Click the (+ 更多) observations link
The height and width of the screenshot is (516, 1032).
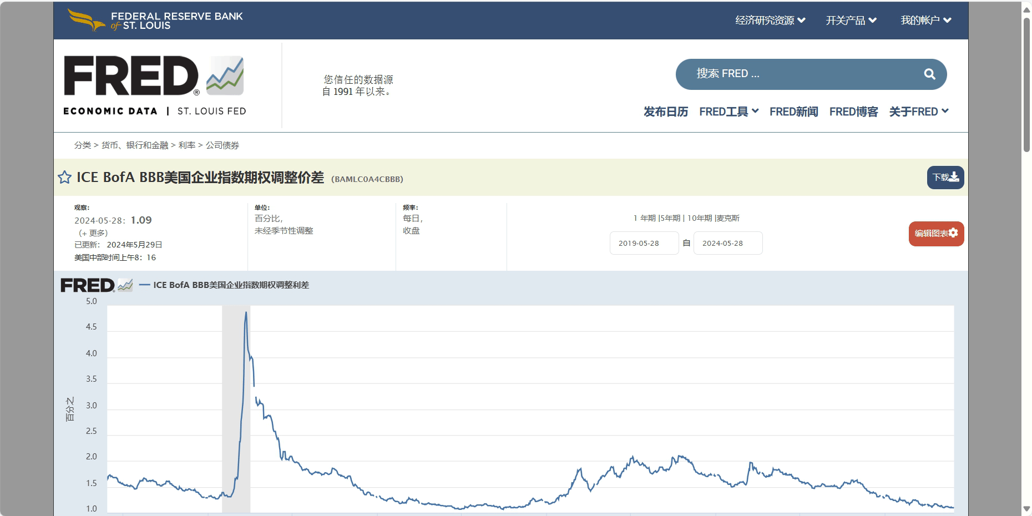click(93, 233)
